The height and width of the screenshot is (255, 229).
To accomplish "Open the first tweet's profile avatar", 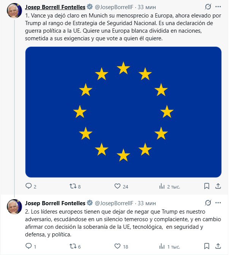I will (x=14, y=12).
